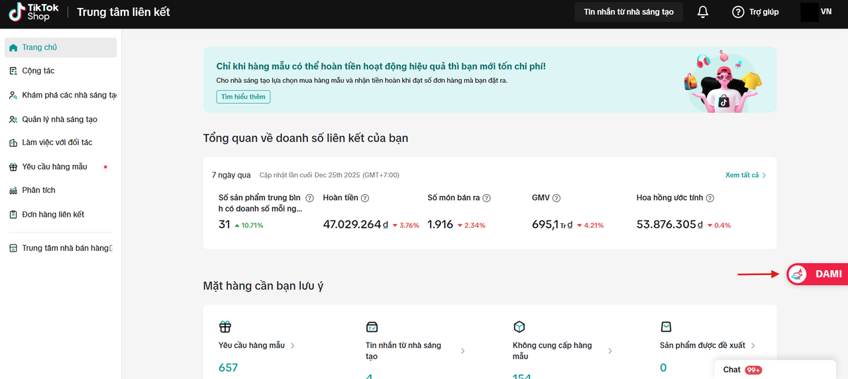Click the 1.916 items sold value
Screen dimensions: 848x379
tap(441, 225)
